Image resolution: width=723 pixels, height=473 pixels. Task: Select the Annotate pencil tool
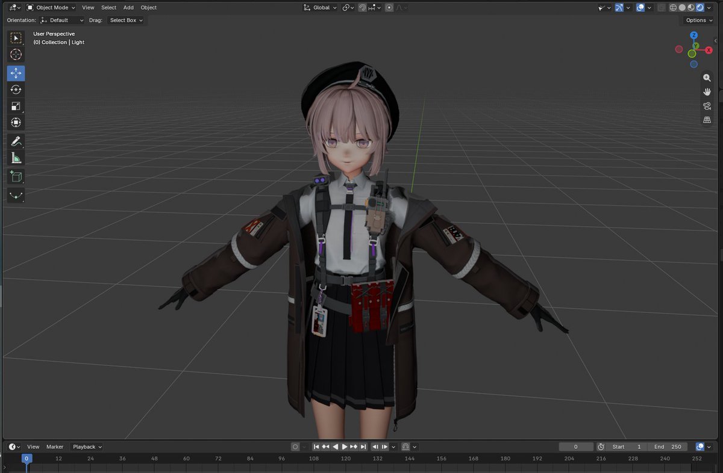16,142
